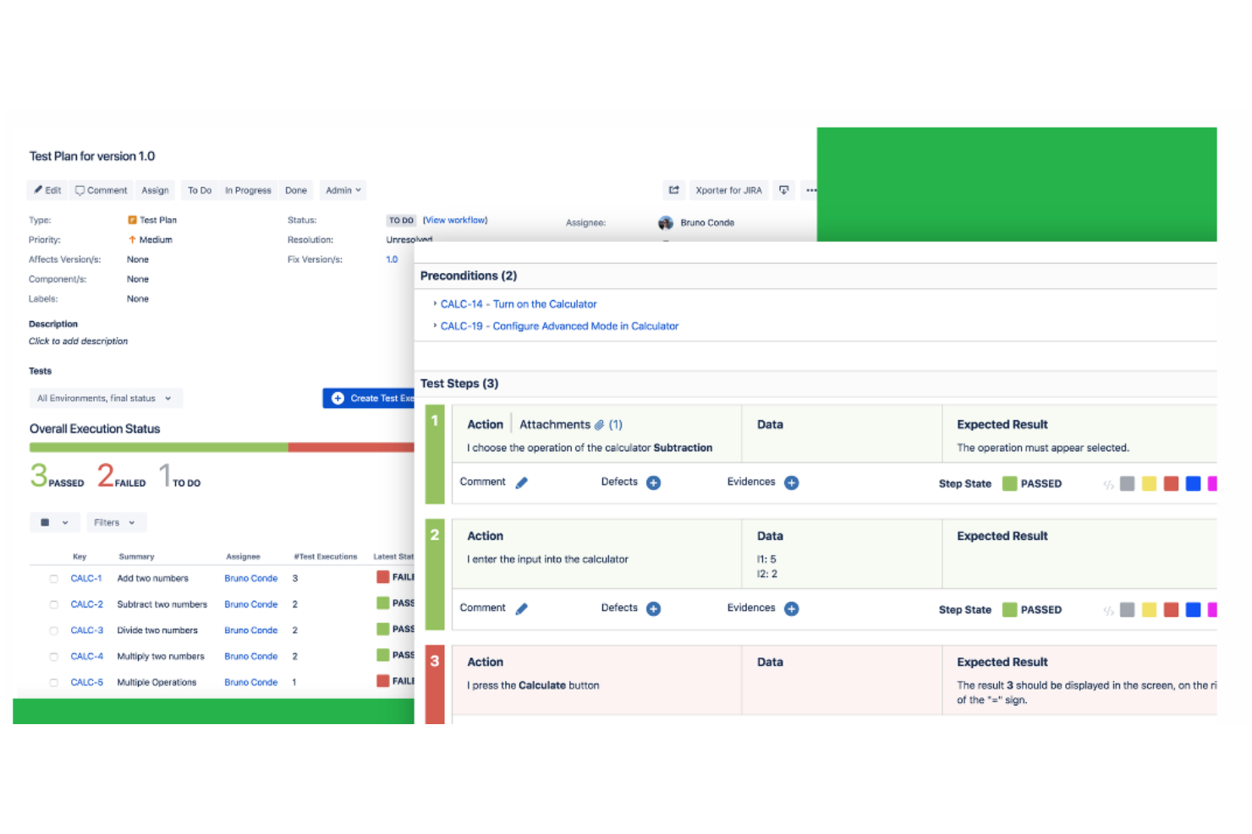Click the pencil icon next to Comment in step 1
Viewport: 1252px width, 834px height.
click(x=521, y=482)
